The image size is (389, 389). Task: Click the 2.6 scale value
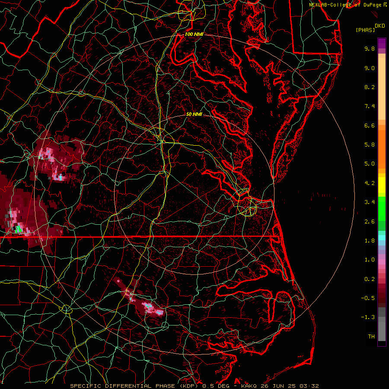point(370,222)
